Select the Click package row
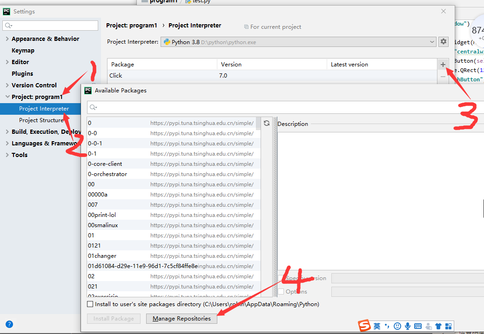The width and height of the screenshot is (484, 334). pos(272,76)
